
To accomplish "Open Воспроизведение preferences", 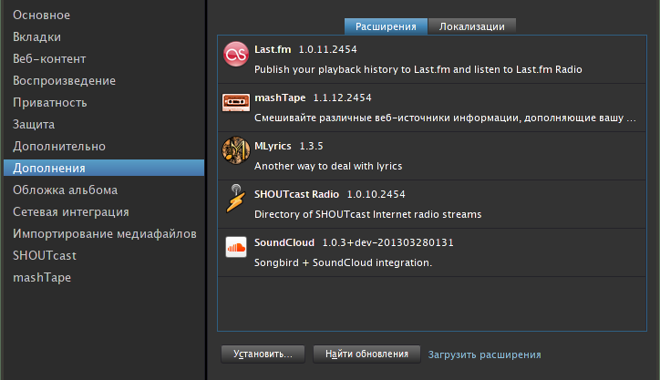I will 64,81.
